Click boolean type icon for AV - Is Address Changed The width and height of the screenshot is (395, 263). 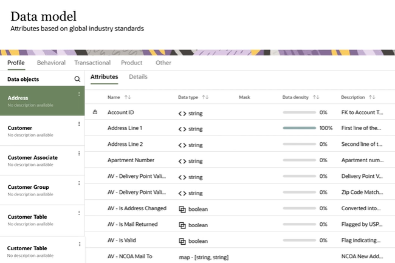[x=182, y=209]
